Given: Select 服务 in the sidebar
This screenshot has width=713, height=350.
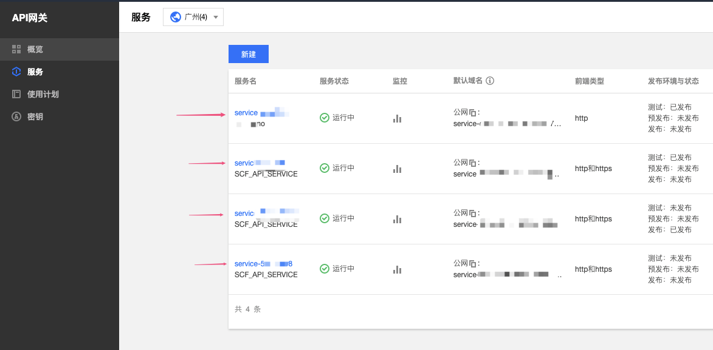Looking at the screenshot, I should pos(35,72).
